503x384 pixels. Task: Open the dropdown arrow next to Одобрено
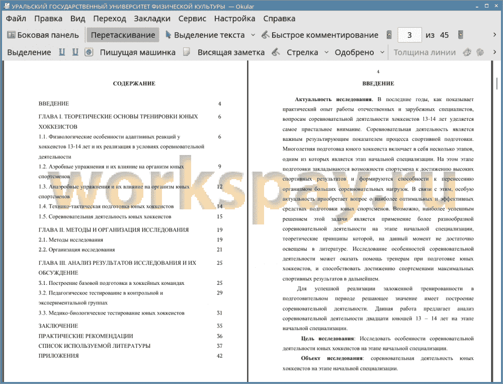click(x=382, y=52)
